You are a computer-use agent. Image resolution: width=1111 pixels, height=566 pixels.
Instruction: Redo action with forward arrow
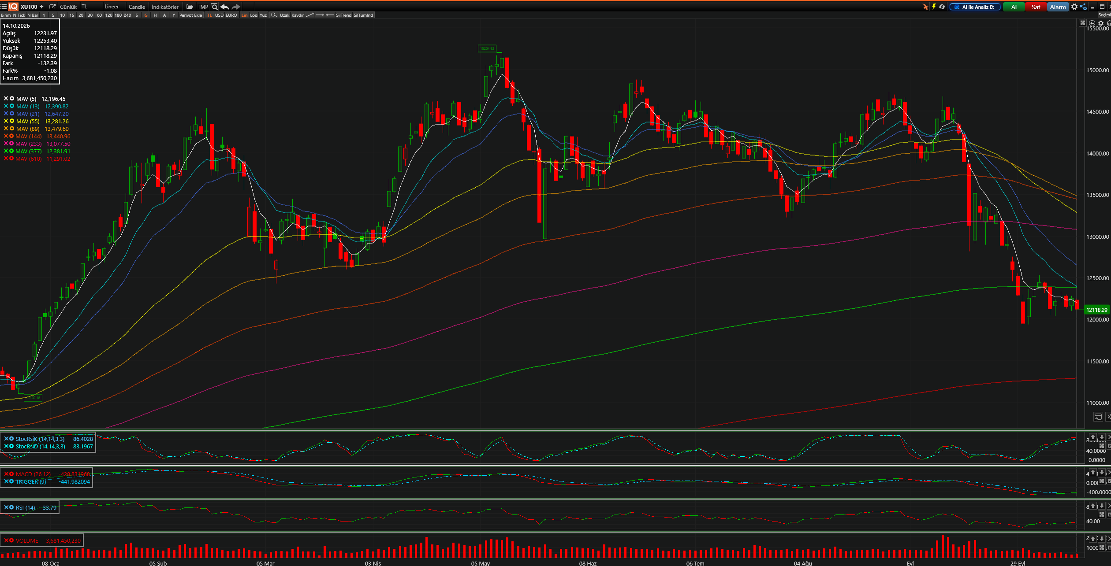[236, 7]
